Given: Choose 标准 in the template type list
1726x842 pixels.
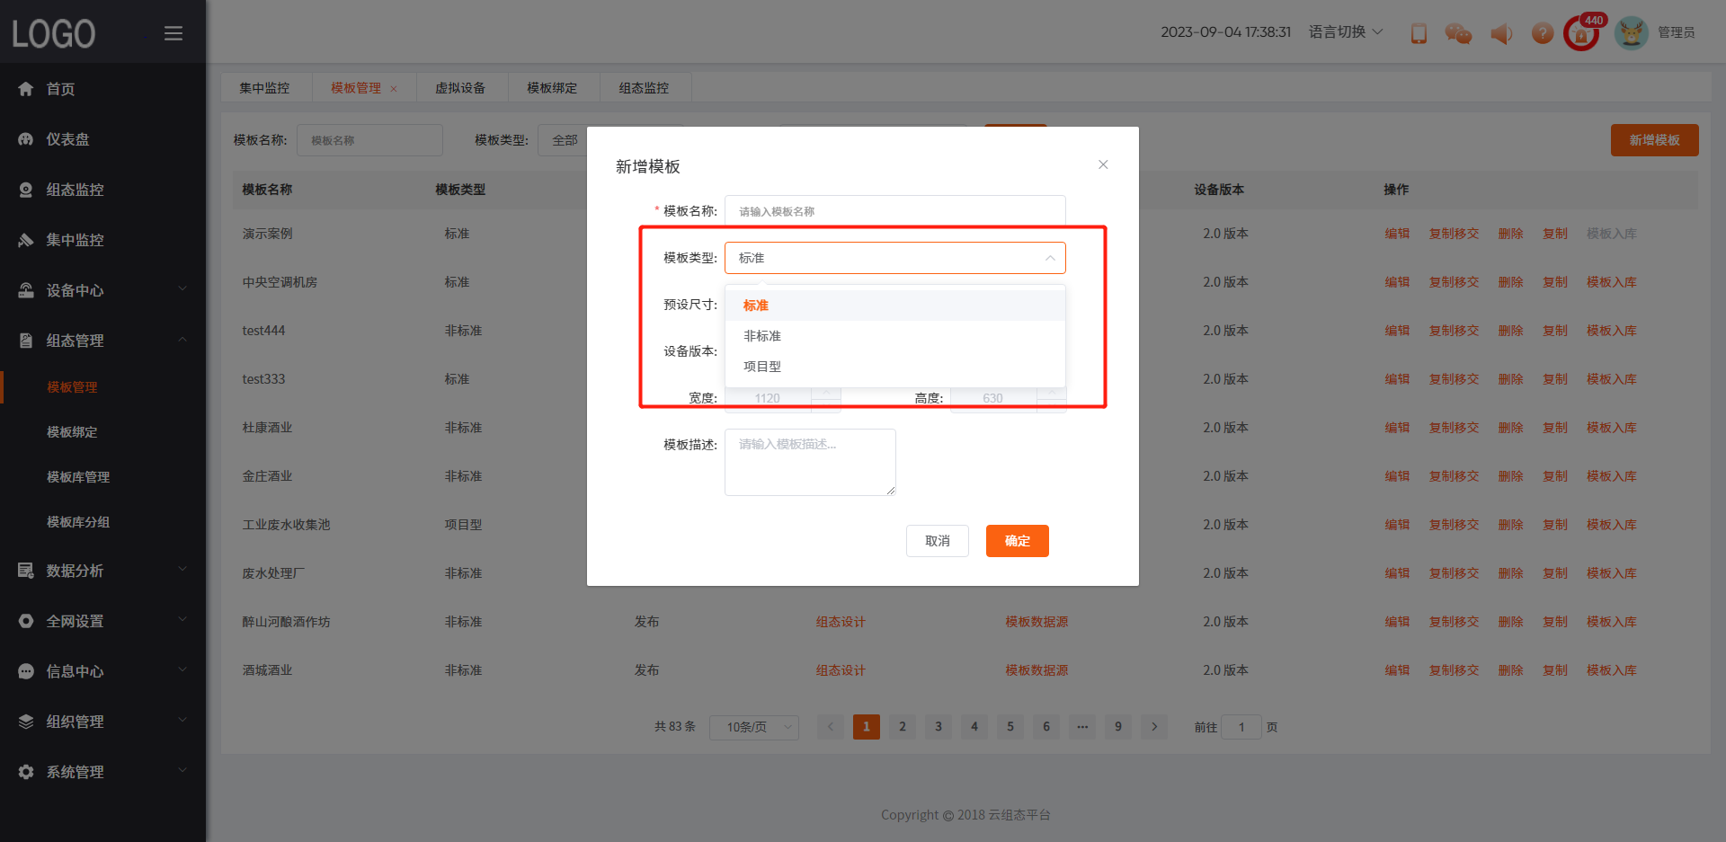Looking at the screenshot, I should (895, 306).
